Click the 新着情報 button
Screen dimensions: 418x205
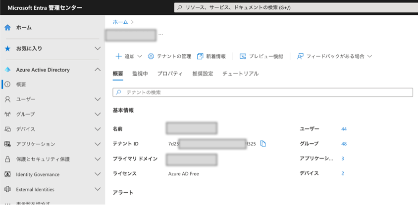click(211, 56)
